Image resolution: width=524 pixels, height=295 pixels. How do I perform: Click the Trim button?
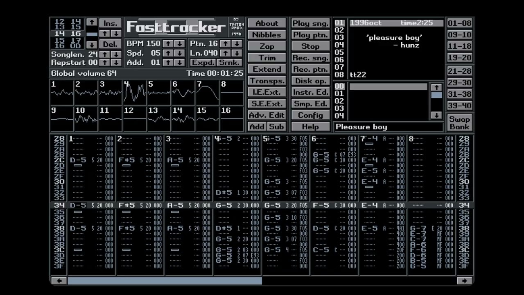tap(267, 58)
